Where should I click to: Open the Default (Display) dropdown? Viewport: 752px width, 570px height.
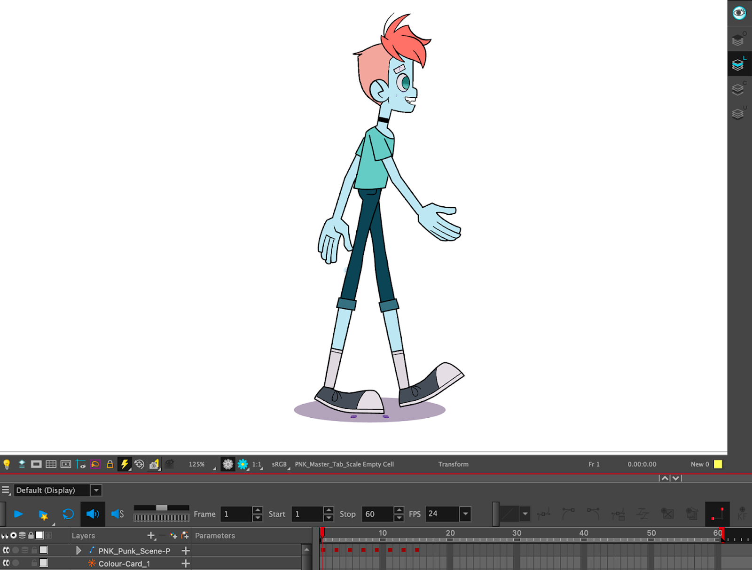pos(96,490)
